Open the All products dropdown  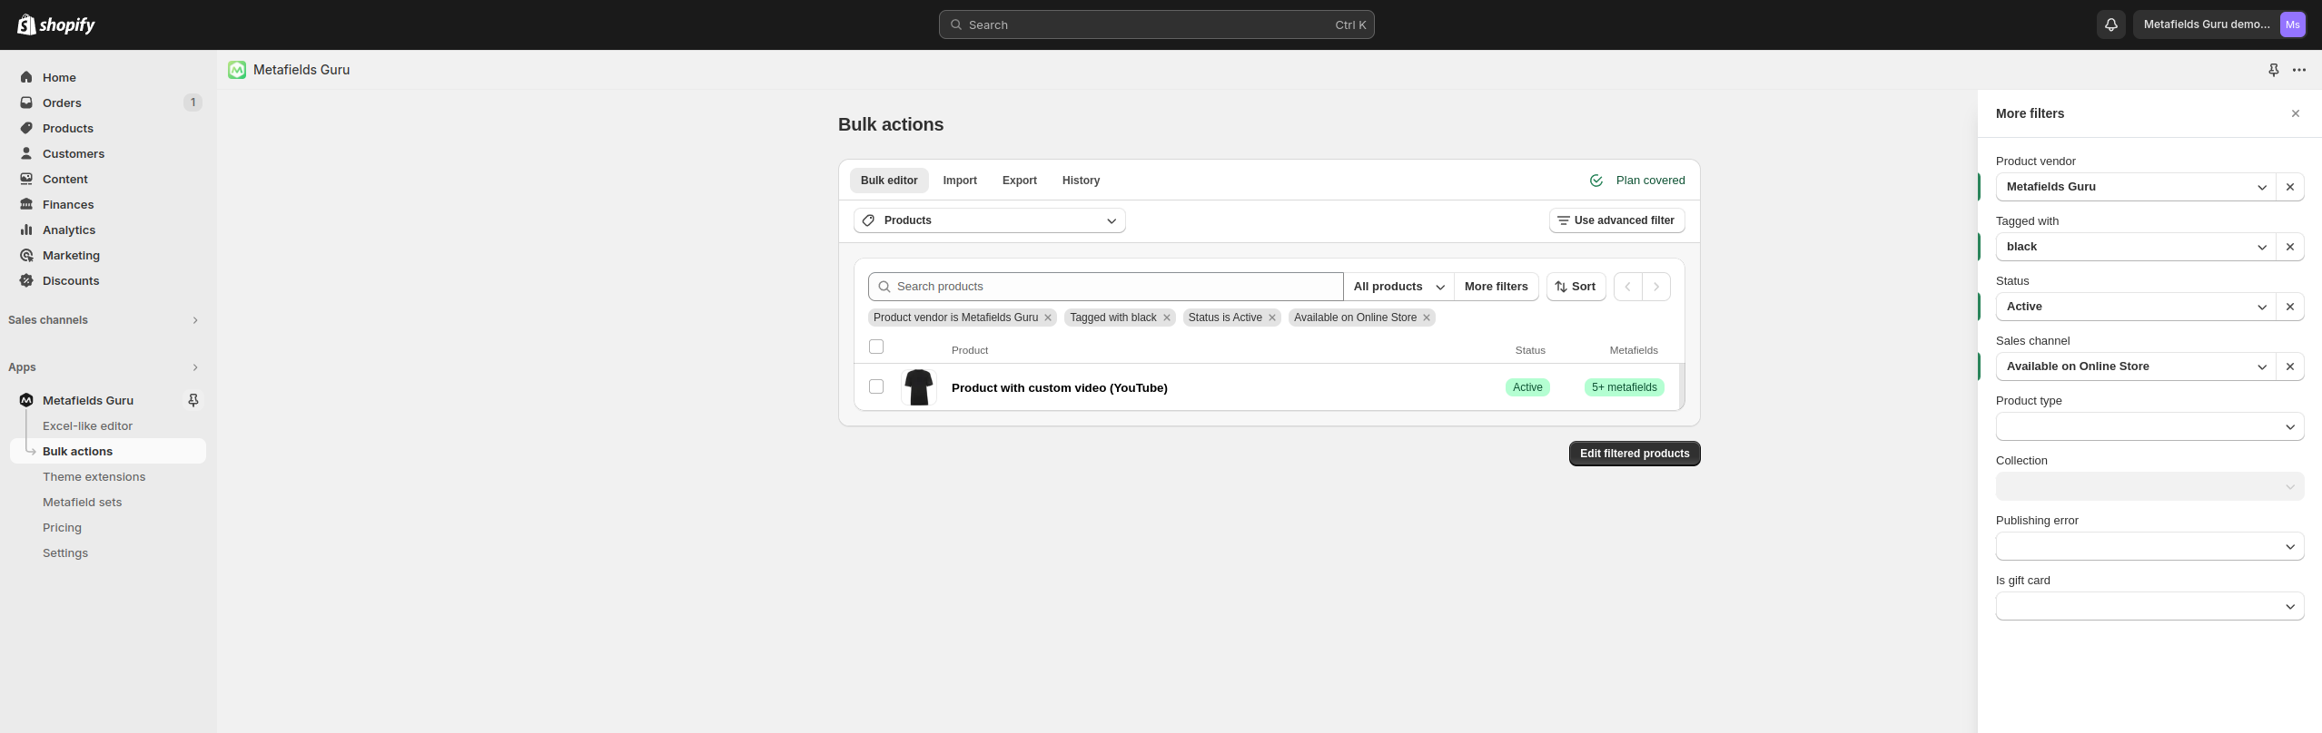pos(1398,287)
